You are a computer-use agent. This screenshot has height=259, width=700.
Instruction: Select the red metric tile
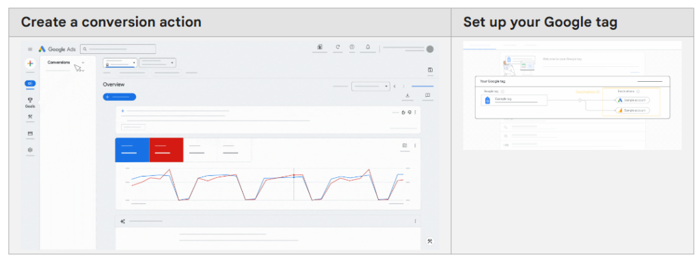[x=166, y=150]
